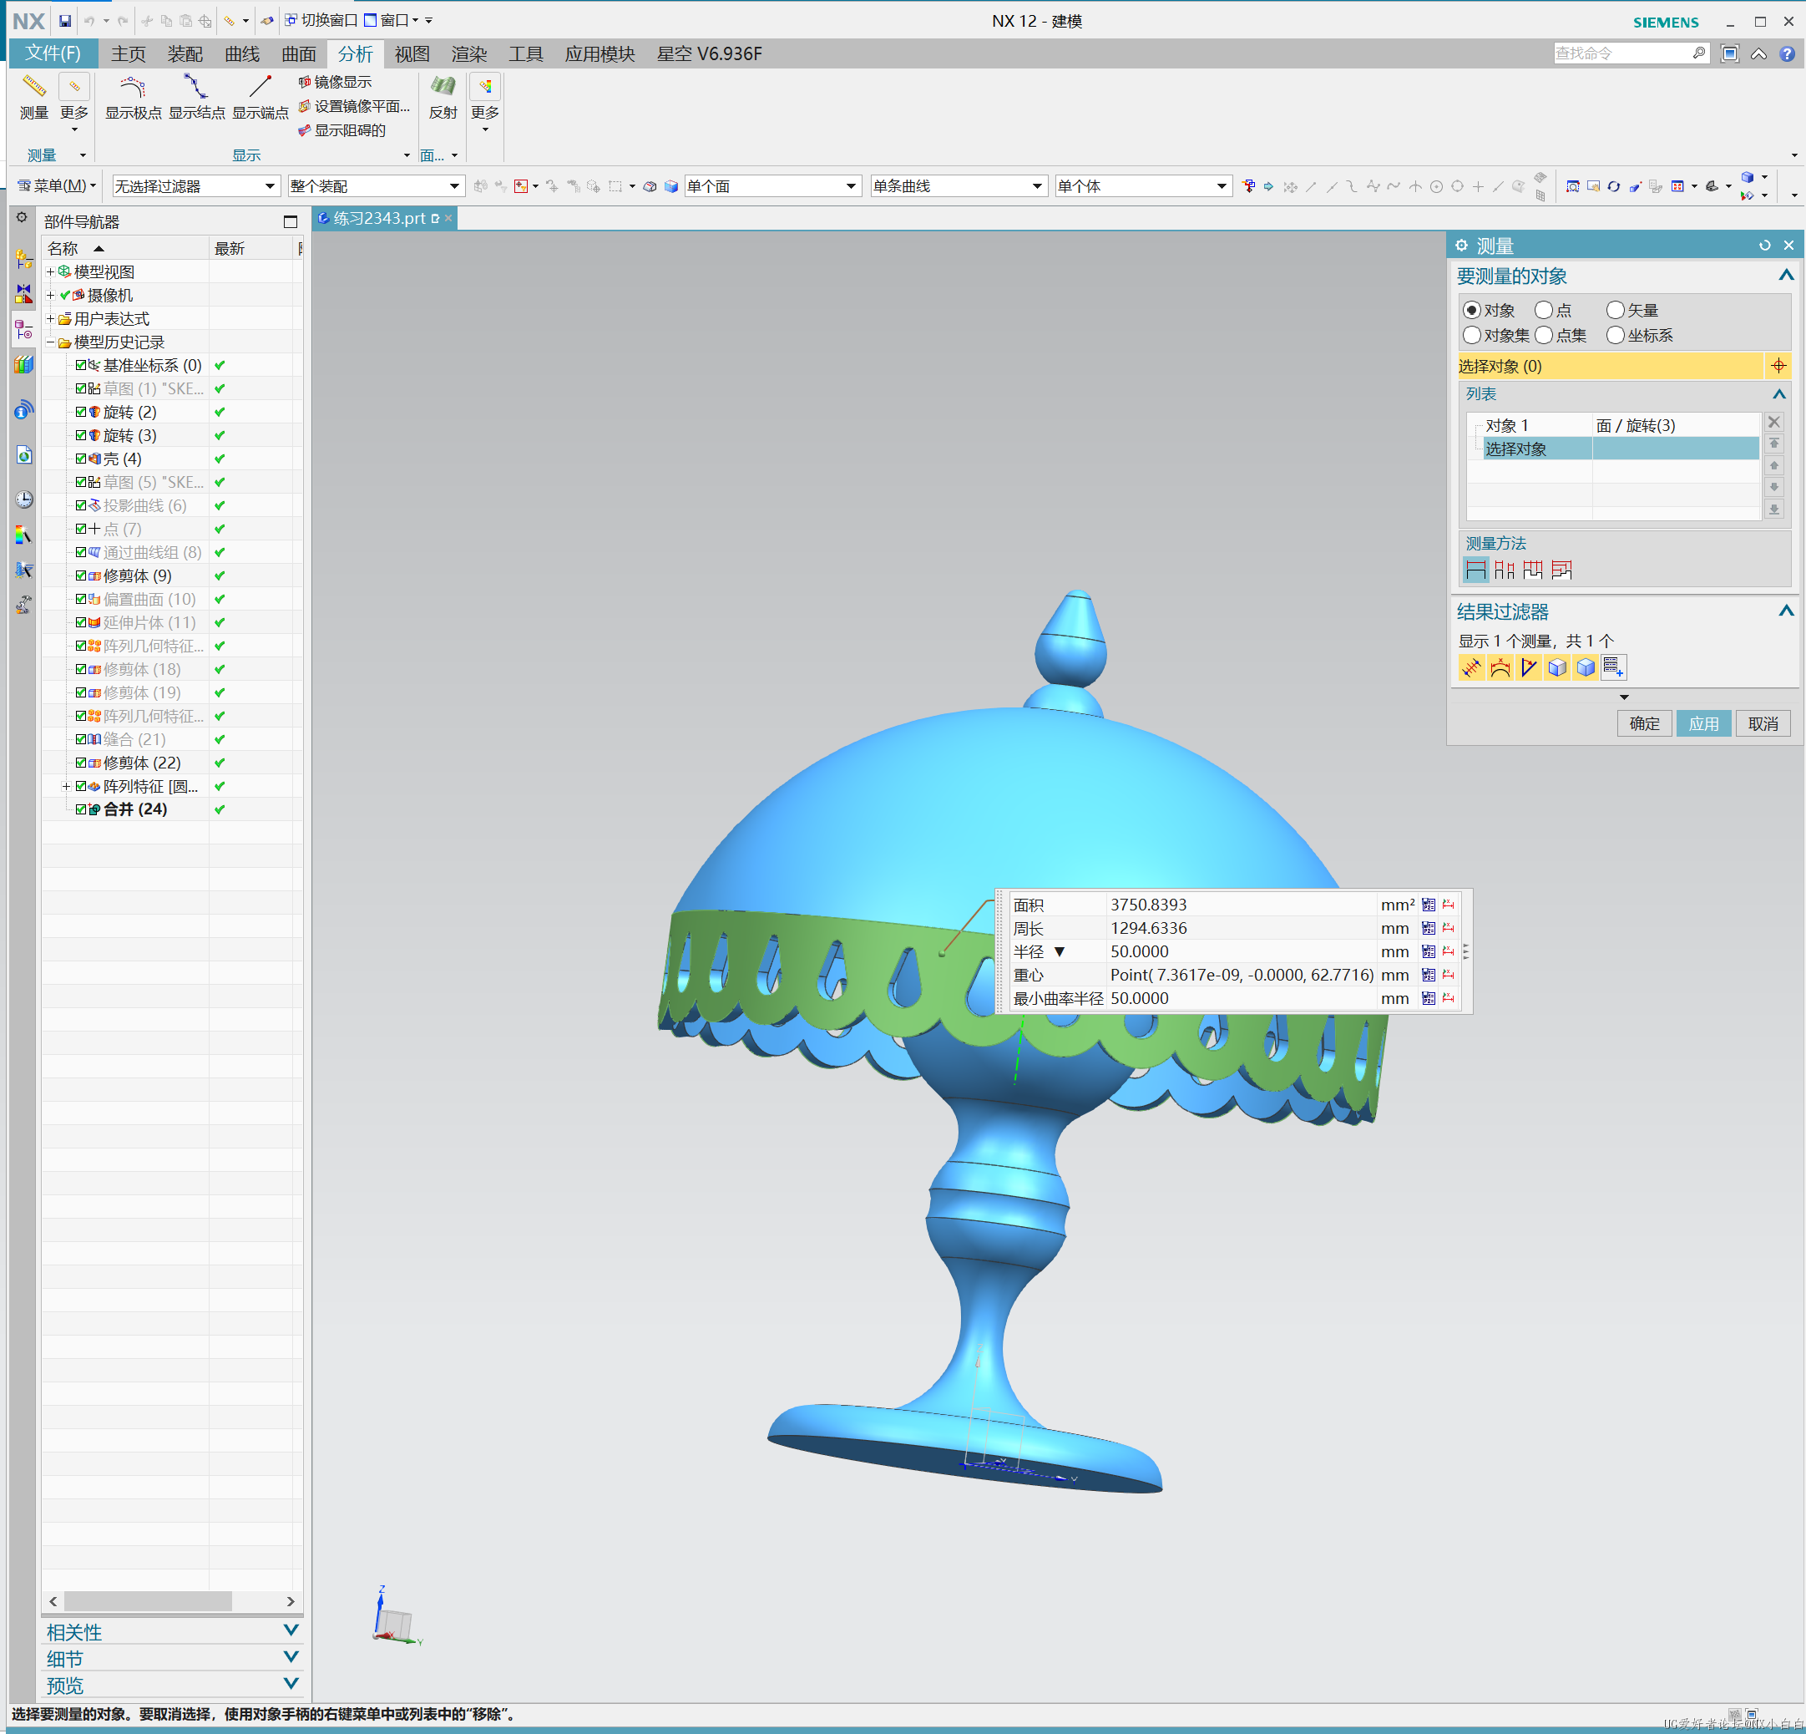The height and width of the screenshot is (1734, 1806).
Task: Toggle the angle result filter icon
Action: coord(1529,667)
